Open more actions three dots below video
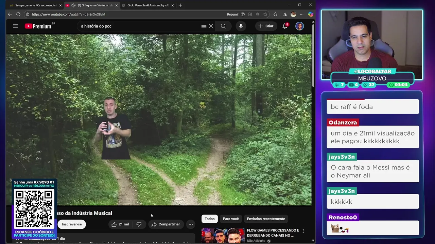 (x=191, y=224)
